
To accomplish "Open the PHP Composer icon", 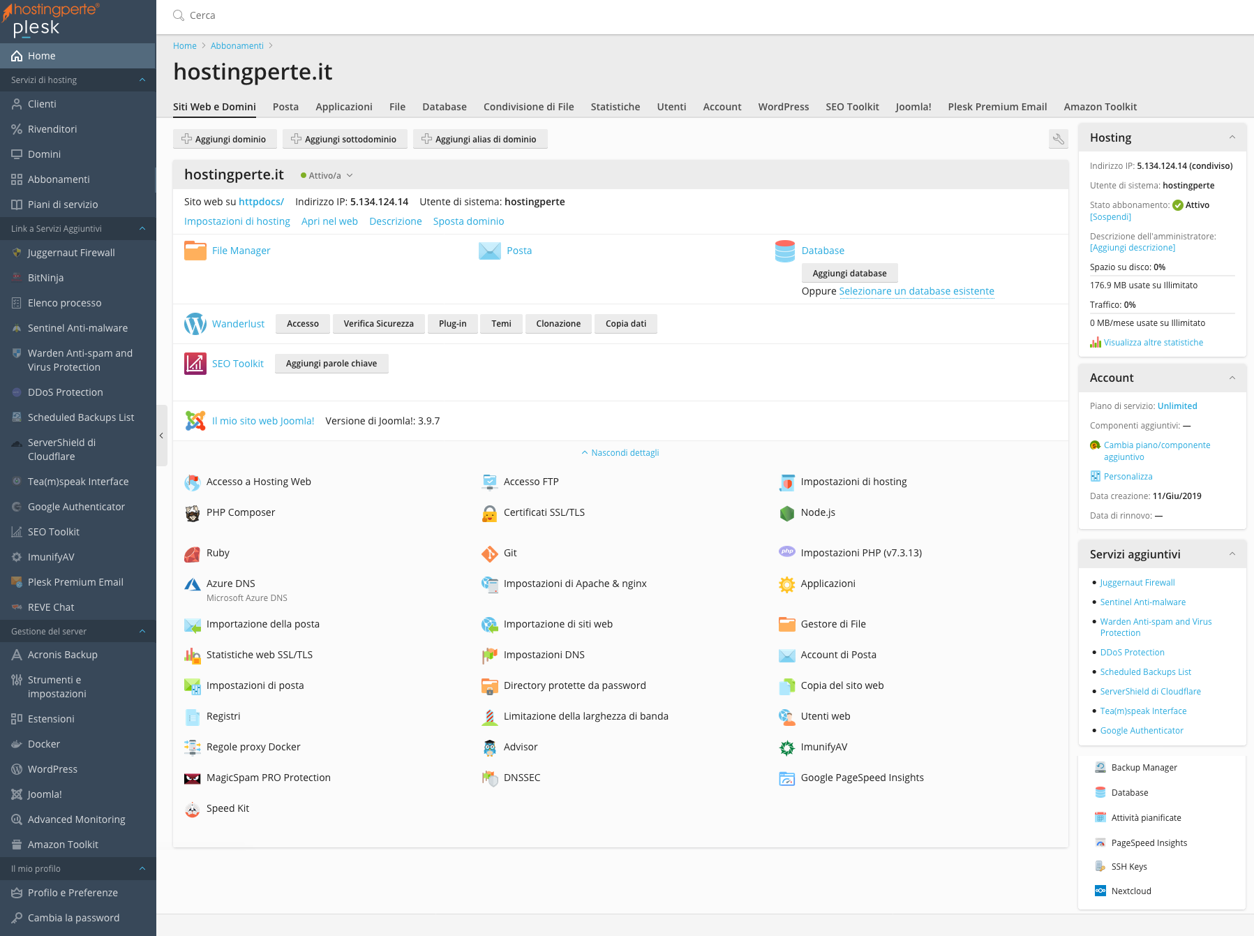I will tap(192, 513).
